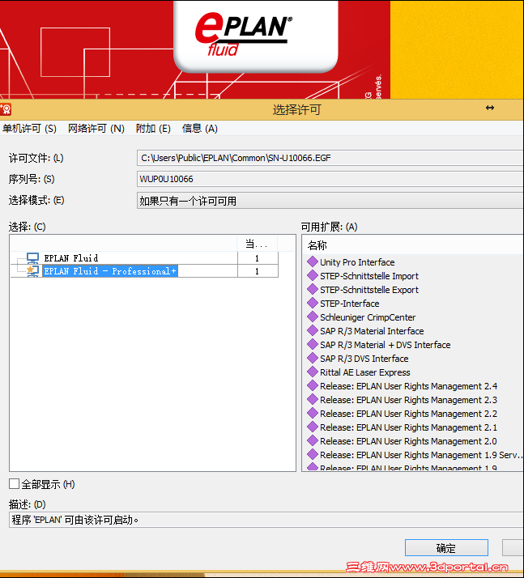Image resolution: width=524 pixels, height=578 pixels.
Task: Click diamond icon beside User Rights Management 2.4
Action: pyautogui.click(x=313, y=385)
